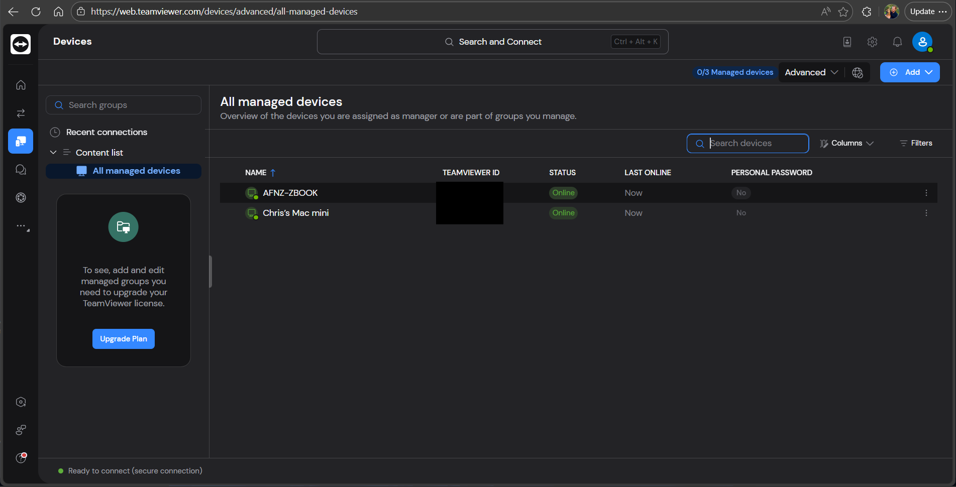Viewport: 956px width, 487px height.
Task: Select the Chris's Mac mini device name
Action: click(296, 213)
